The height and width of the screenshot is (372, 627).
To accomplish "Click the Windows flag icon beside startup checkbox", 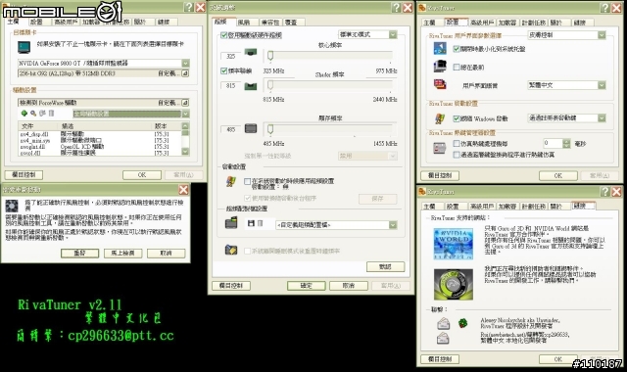I will coord(440,118).
